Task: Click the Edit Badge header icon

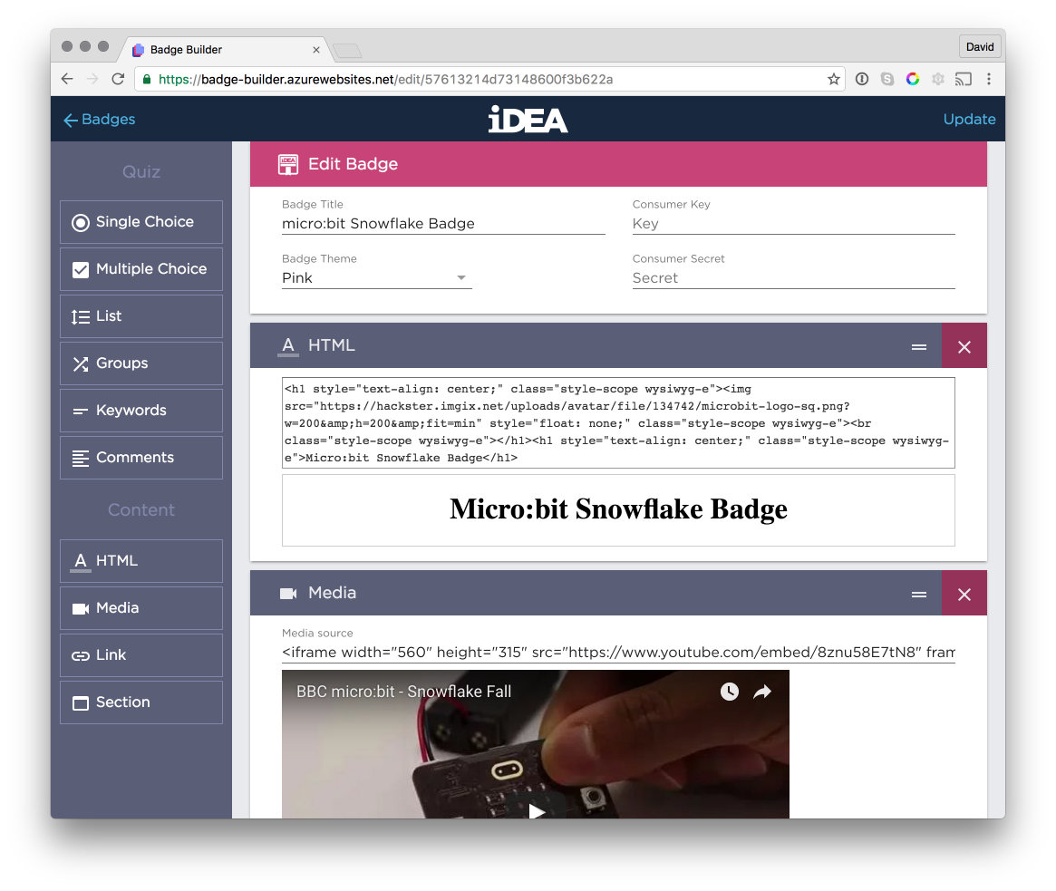Action: pos(288,164)
